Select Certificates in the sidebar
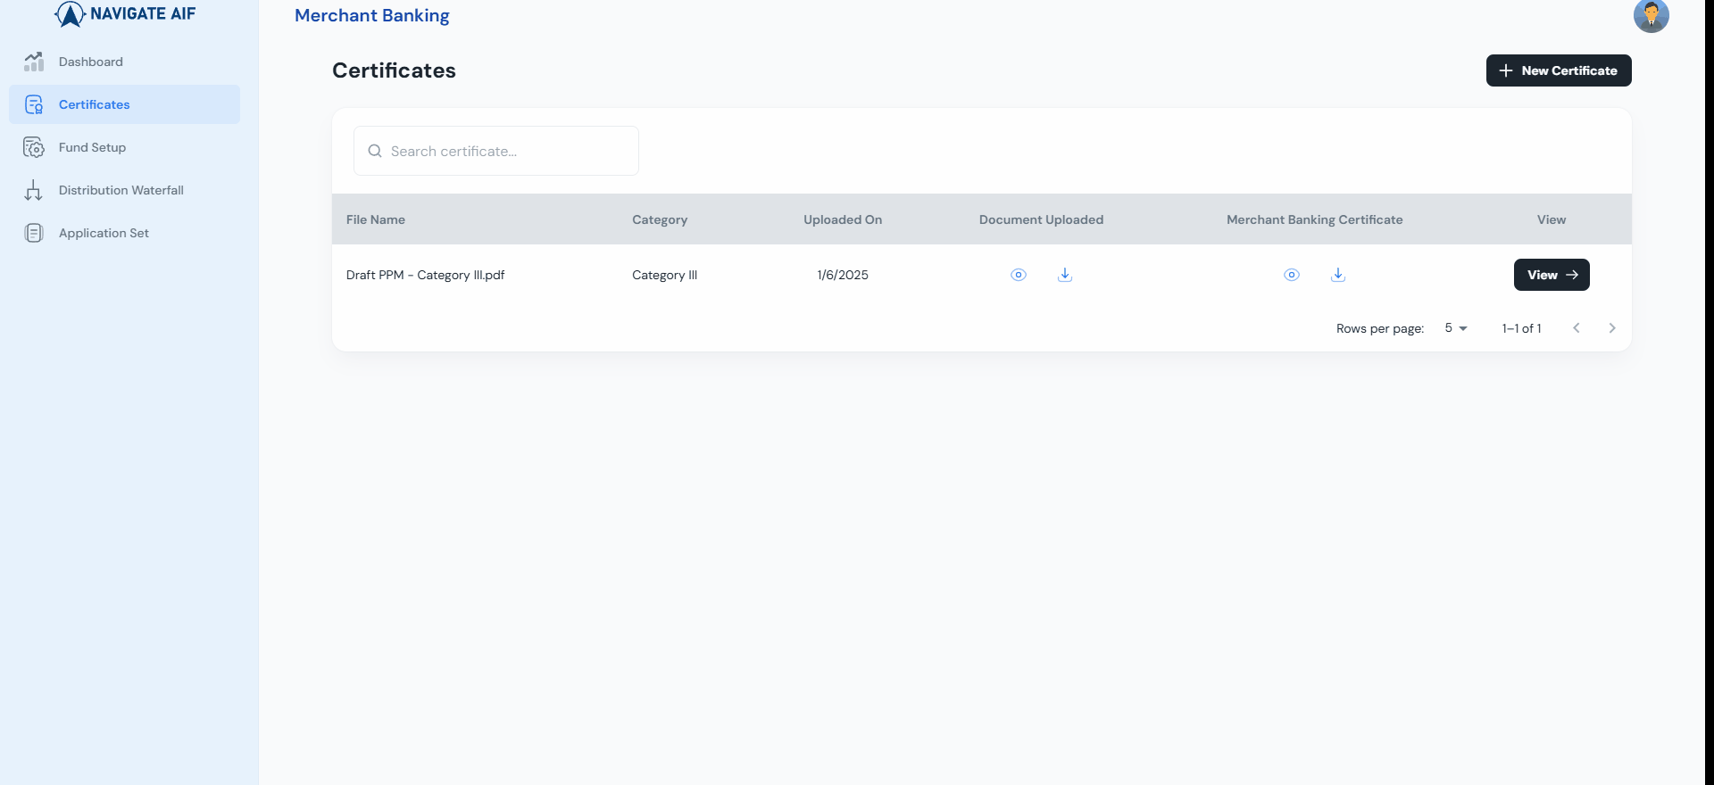Viewport: 1714px width, 785px height. click(124, 104)
